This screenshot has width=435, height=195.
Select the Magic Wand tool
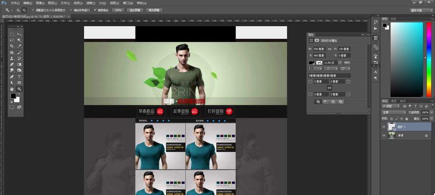19,40
